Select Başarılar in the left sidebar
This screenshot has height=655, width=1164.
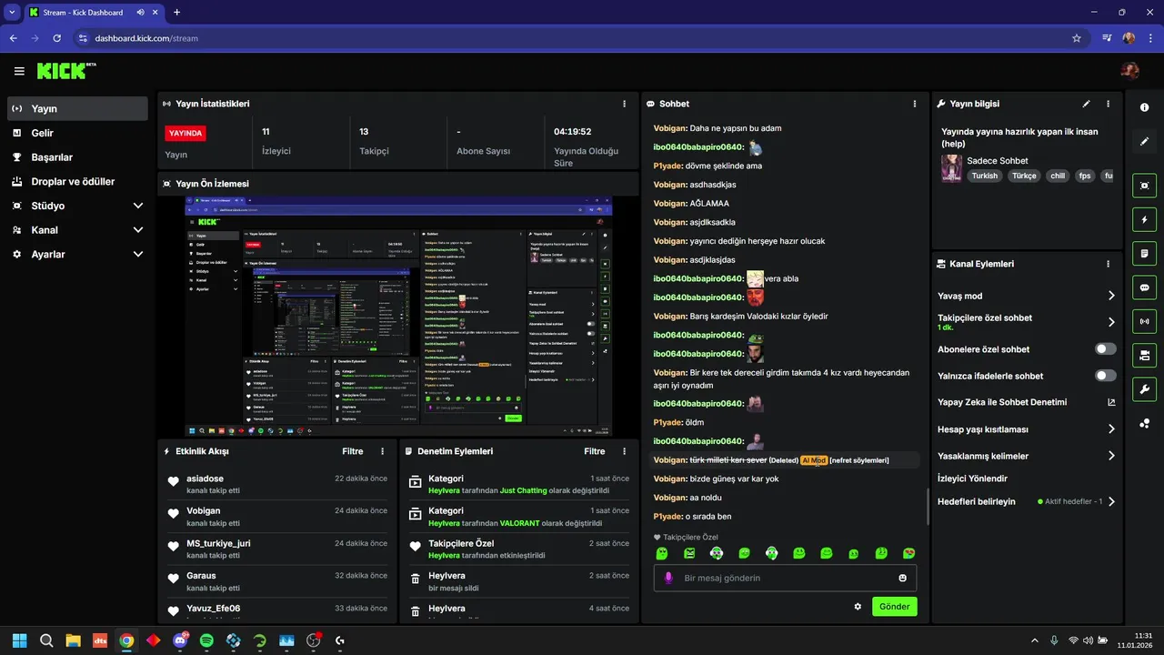pos(77,157)
